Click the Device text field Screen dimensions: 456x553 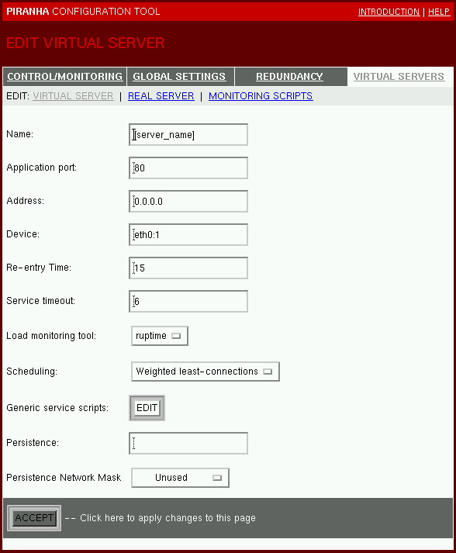click(188, 234)
